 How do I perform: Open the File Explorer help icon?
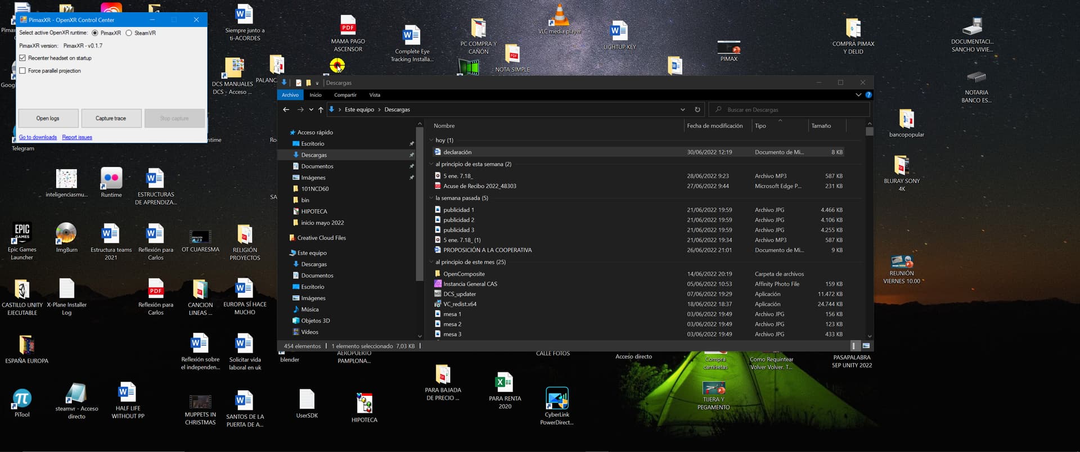pos(868,95)
